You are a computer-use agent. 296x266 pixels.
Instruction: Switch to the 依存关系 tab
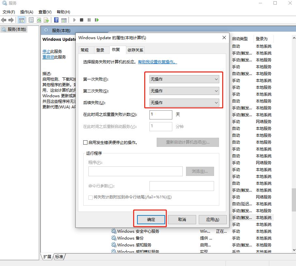tap(135, 50)
